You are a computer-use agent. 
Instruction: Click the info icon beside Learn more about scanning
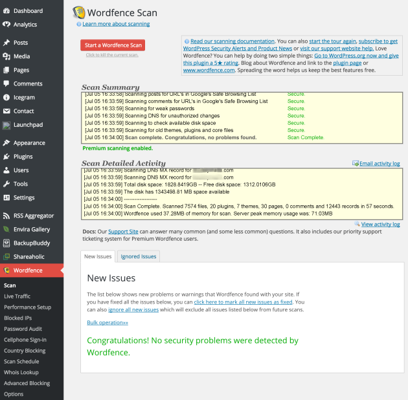click(x=79, y=24)
